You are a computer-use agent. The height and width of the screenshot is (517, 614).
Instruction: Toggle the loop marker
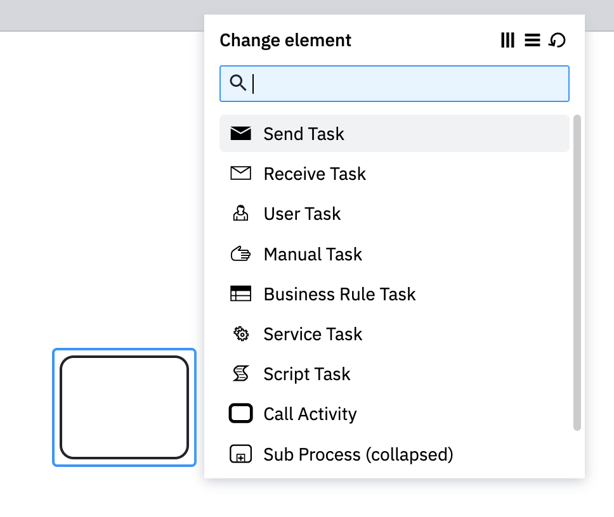(x=557, y=40)
